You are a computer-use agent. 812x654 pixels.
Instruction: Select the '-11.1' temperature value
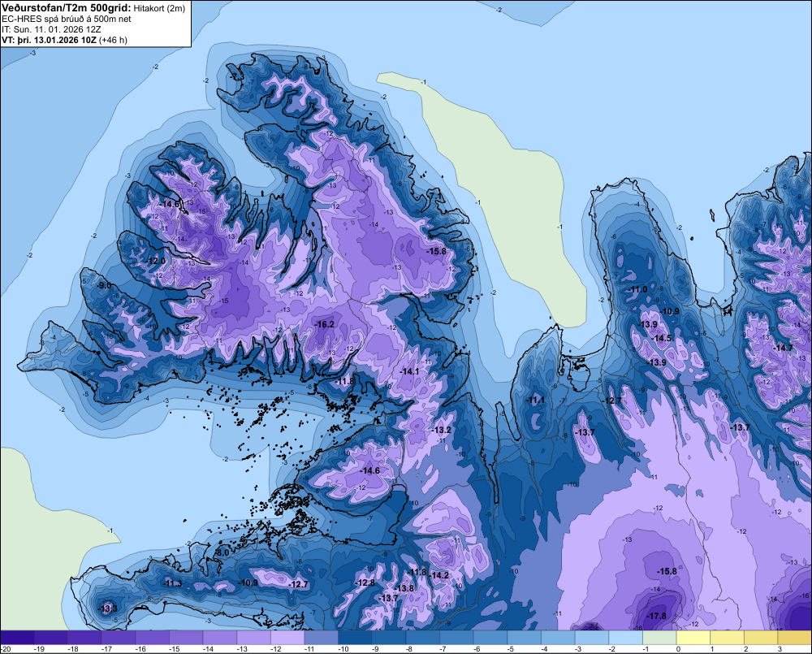pyautogui.click(x=535, y=400)
